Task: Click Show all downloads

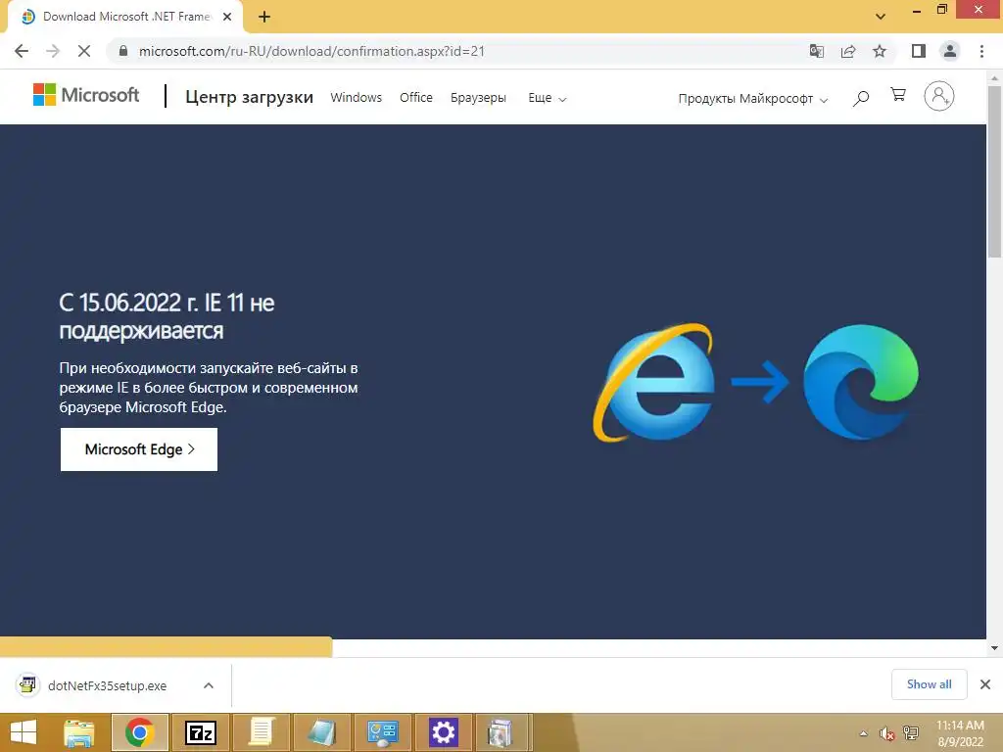Action: (x=929, y=684)
